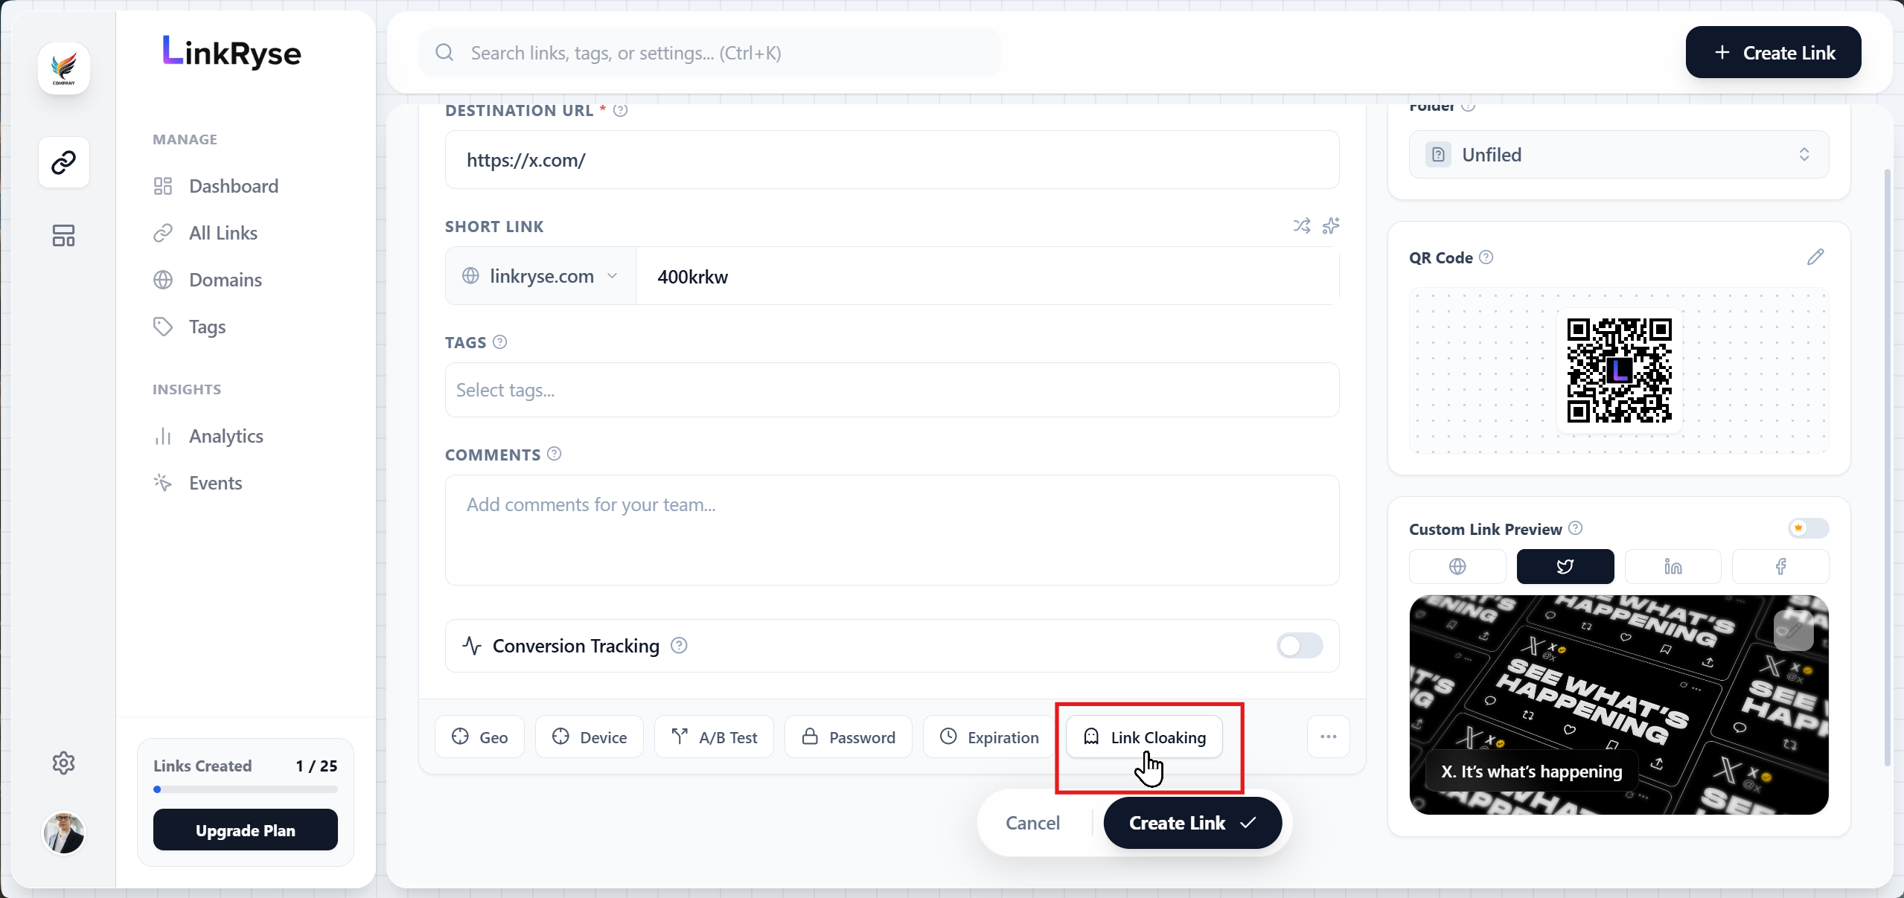Open the QR Code edit pencil
This screenshot has height=898, width=1904.
1815,257
